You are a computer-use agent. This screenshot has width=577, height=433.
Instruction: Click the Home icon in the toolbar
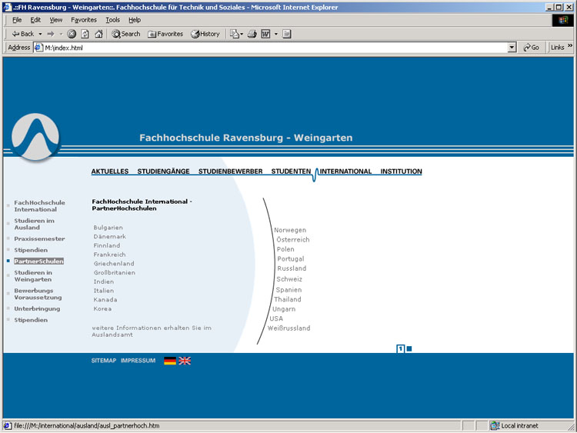pyautogui.click(x=98, y=34)
